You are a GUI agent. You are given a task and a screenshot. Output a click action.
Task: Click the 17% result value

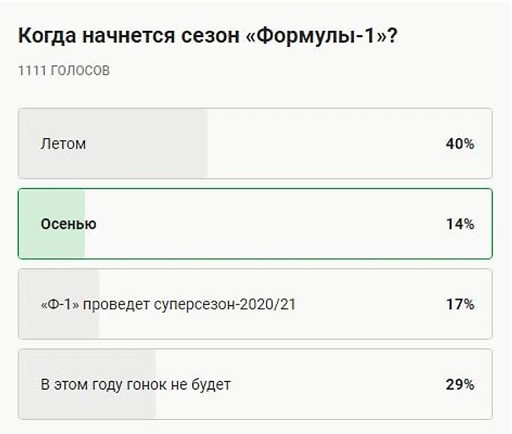coord(460,304)
